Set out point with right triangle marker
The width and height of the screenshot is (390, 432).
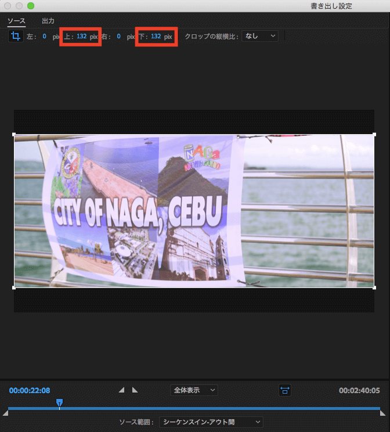pos(135,390)
